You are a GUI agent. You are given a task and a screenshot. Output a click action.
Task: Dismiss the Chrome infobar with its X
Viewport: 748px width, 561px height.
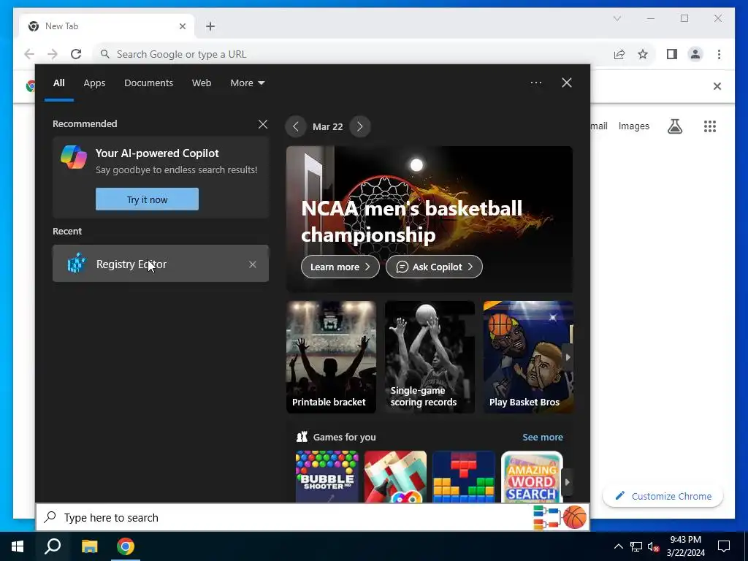point(717,86)
